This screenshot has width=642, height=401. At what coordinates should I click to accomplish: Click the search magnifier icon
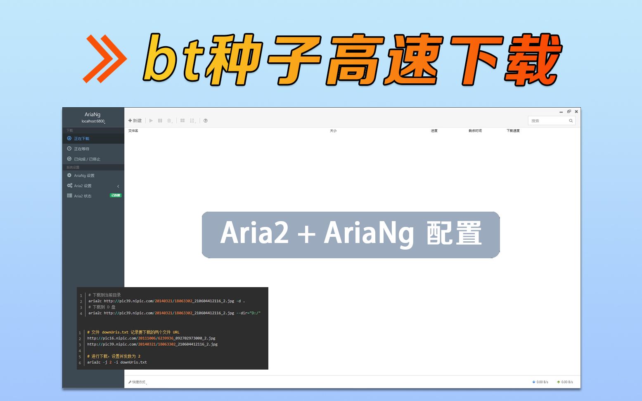point(571,120)
